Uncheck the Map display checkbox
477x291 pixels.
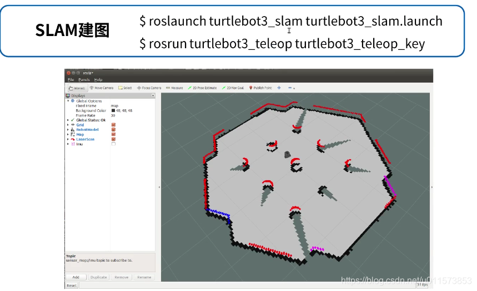(x=113, y=134)
